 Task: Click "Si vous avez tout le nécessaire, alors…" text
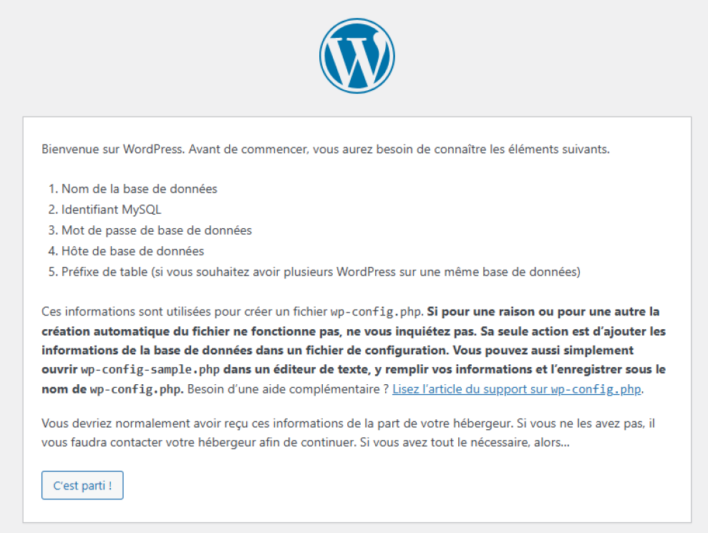465,442
